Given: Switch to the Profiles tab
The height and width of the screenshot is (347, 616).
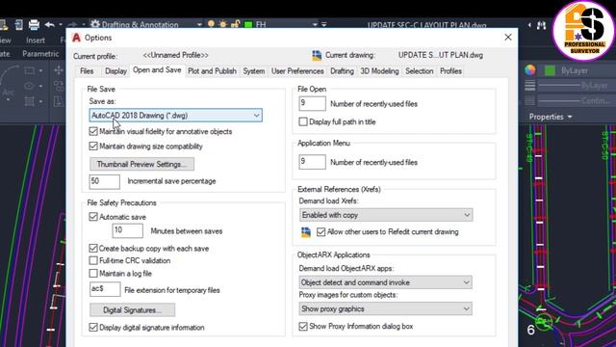Looking at the screenshot, I should (450, 71).
